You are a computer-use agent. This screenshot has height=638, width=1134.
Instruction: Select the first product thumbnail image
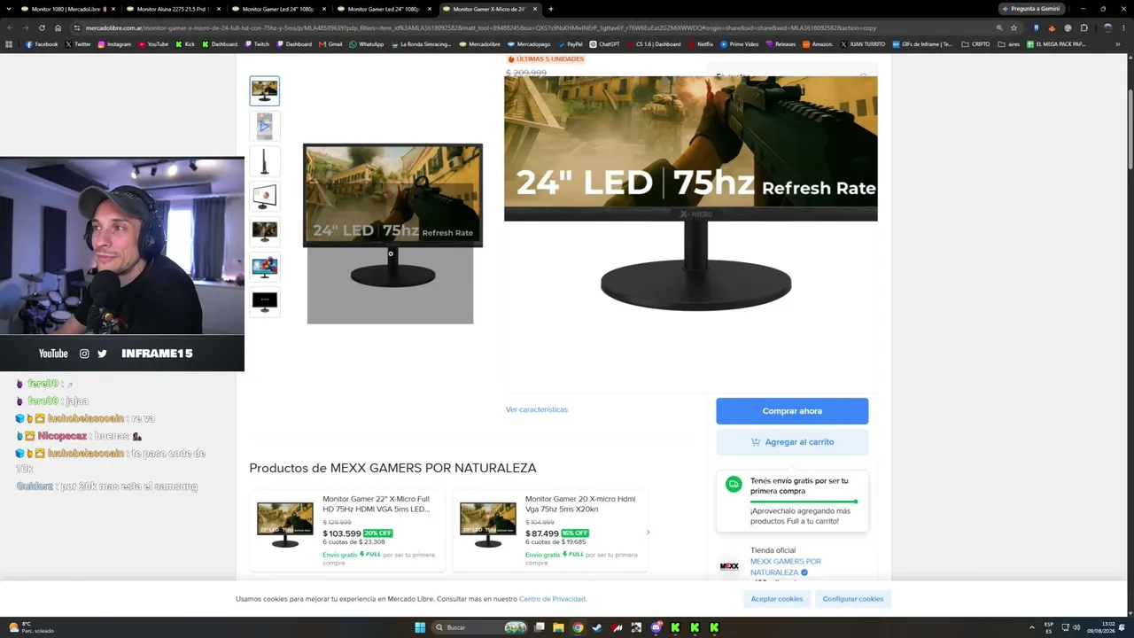264,90
